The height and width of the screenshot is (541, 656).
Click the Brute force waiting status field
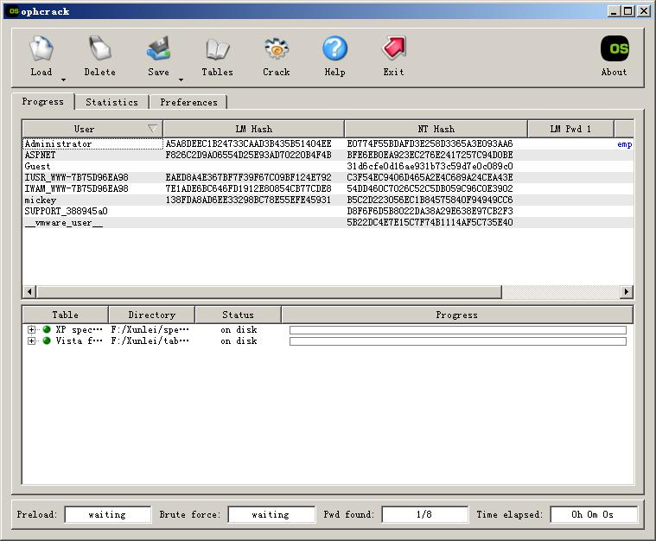click(x=271, y=514)
